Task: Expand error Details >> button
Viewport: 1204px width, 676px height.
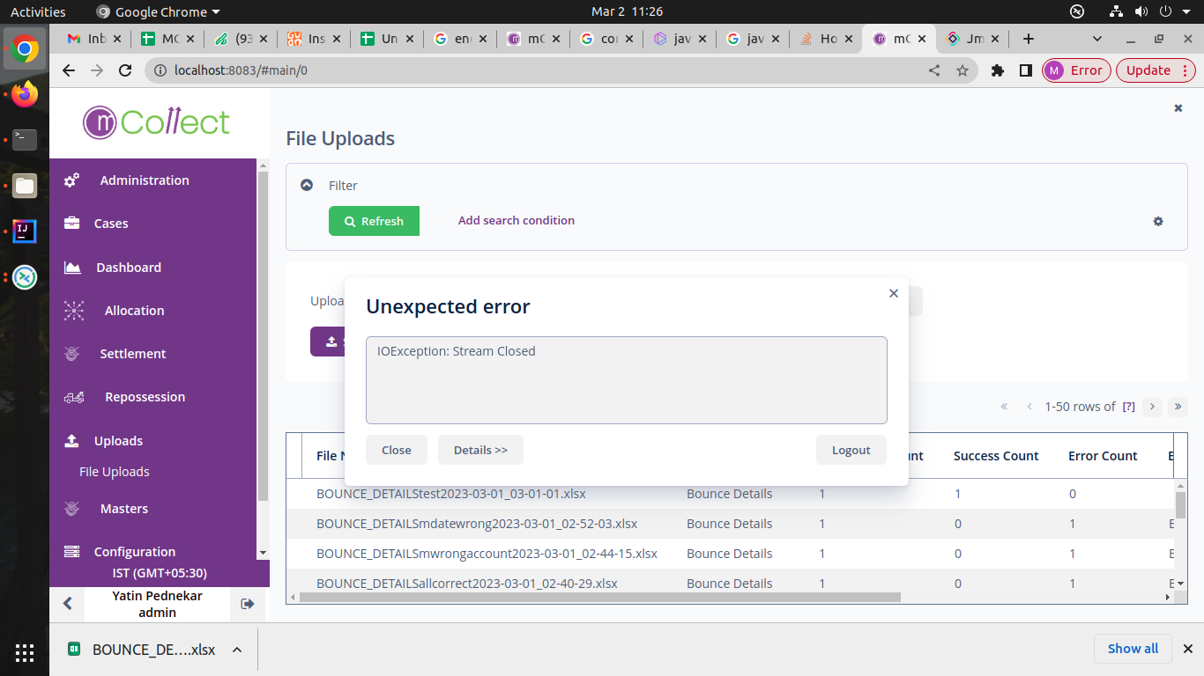Action: [x=480, y=450]
